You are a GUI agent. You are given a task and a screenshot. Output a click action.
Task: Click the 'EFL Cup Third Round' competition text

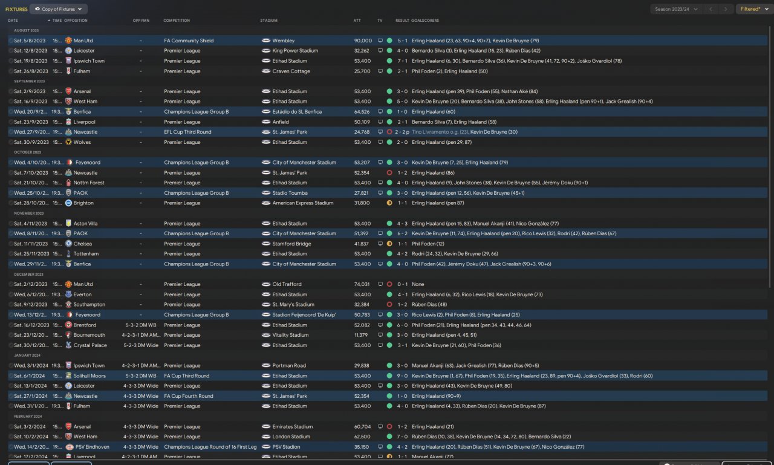click(x=187, y=132)
